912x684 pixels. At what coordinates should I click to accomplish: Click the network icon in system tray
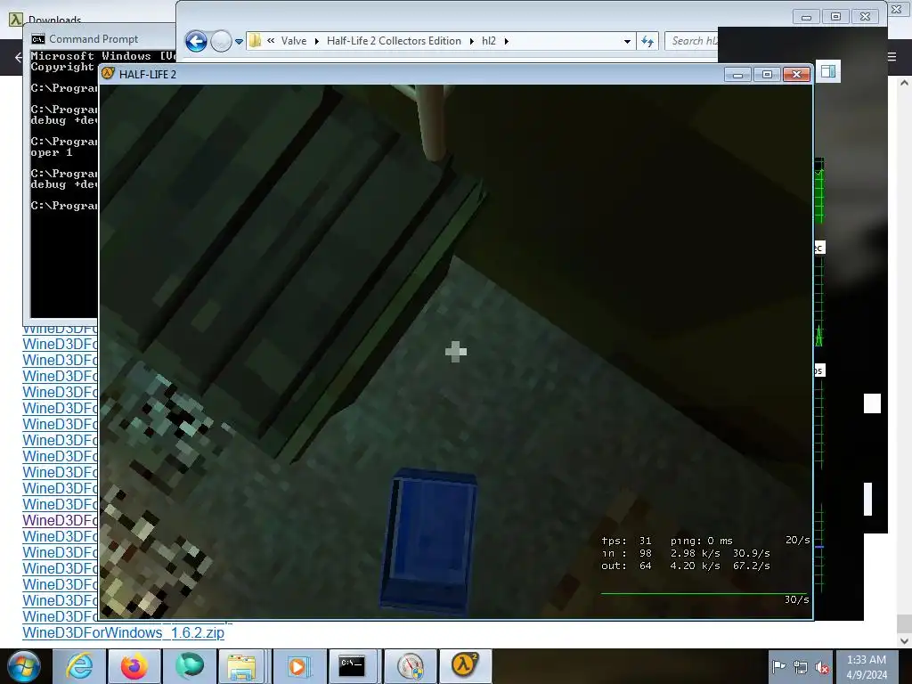point(801,667)
